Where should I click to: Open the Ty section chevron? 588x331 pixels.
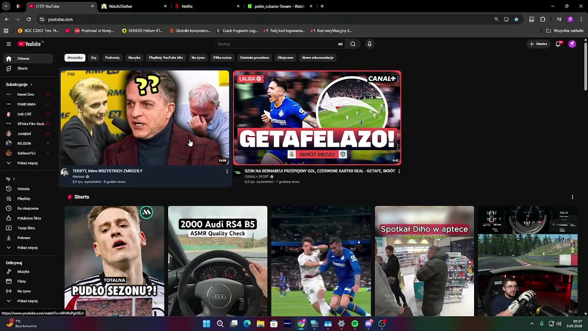point(14,179)
